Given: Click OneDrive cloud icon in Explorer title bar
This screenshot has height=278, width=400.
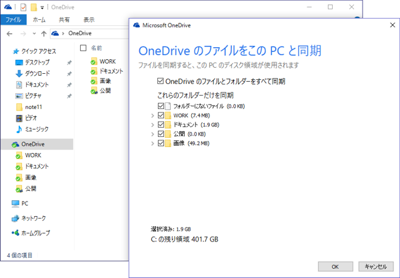Looking at the screenshot, I should (x=8, y=7).
